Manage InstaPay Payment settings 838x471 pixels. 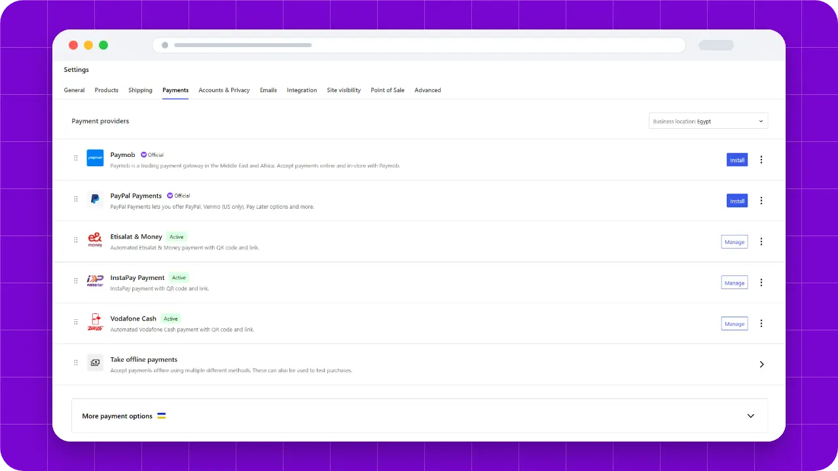coord(735,283)
